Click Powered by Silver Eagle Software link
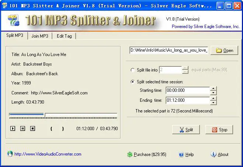243x167 pixels. pyautogui.click(x=205, y=27)
